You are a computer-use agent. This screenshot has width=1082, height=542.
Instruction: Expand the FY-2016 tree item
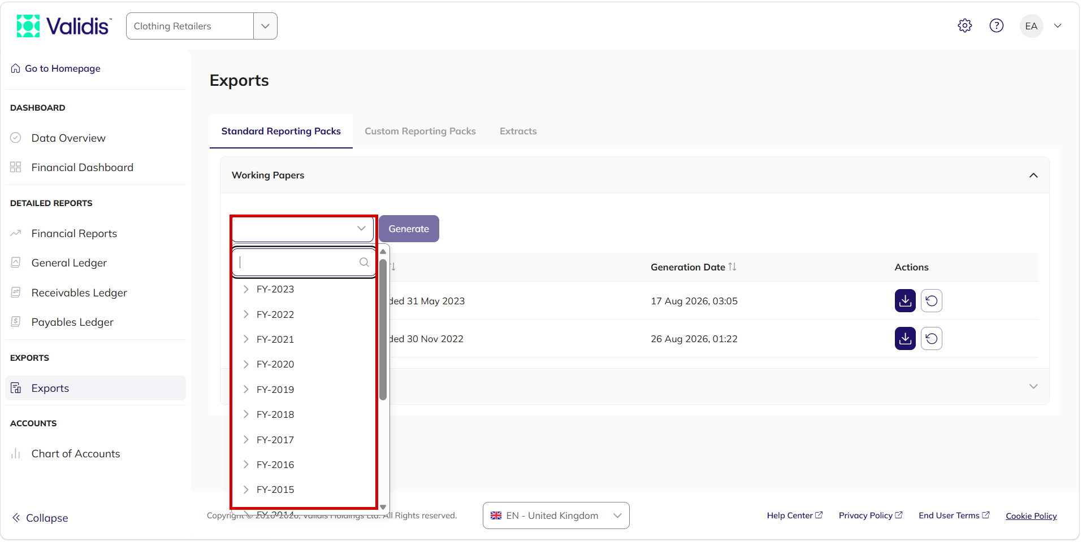[246, 465]
